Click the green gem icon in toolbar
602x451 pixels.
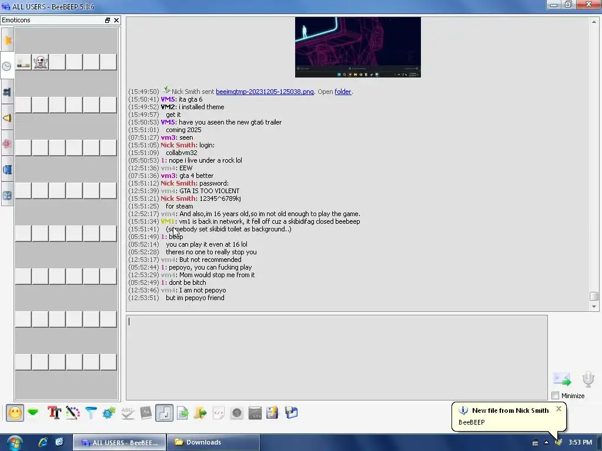[34, 413]
